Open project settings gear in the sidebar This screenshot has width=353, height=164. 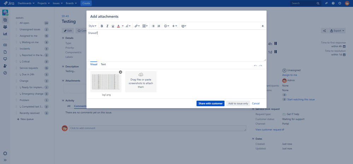pyautogui.click(x=5, y=153)
